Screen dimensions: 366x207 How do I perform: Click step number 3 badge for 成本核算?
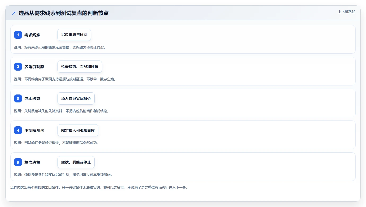pyautogui.click(x=18, y=98)
